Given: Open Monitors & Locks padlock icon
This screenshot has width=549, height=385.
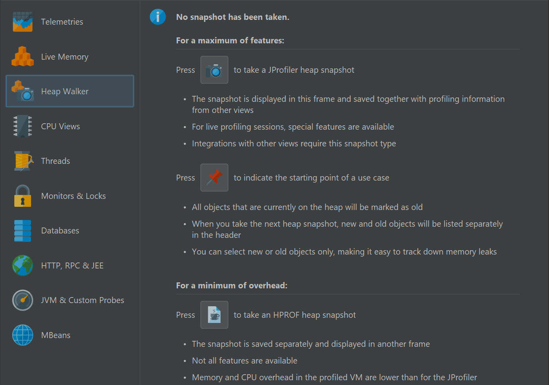Looking at the screenshot, I should pyautogui.click(x=23, y=196).
